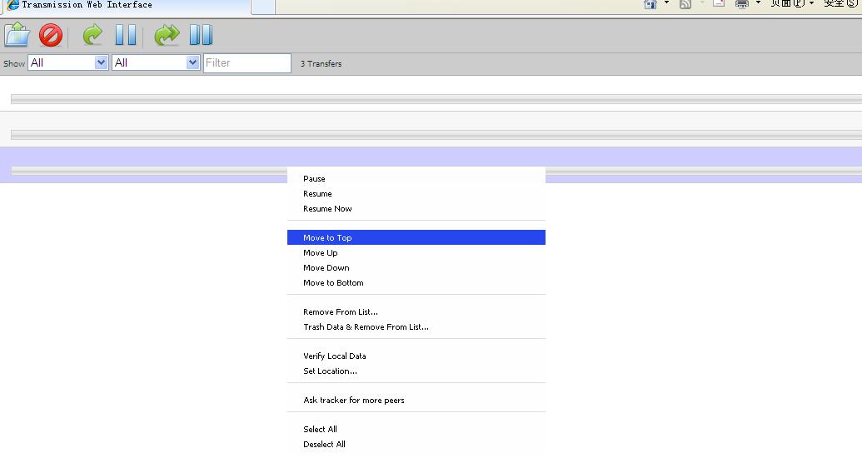Open the first Show state filter dropdown
This screenshot has width=862, height=468.
(x=67, y=62)
